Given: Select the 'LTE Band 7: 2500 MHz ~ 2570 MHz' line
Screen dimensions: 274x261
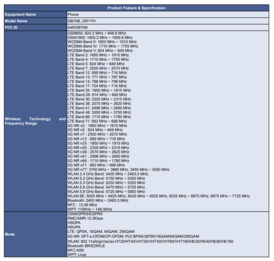Looking at the screenshot, I should tap(98, 68).
